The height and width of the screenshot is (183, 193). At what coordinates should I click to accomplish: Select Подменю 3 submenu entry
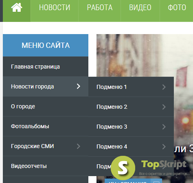coord(131,127)
